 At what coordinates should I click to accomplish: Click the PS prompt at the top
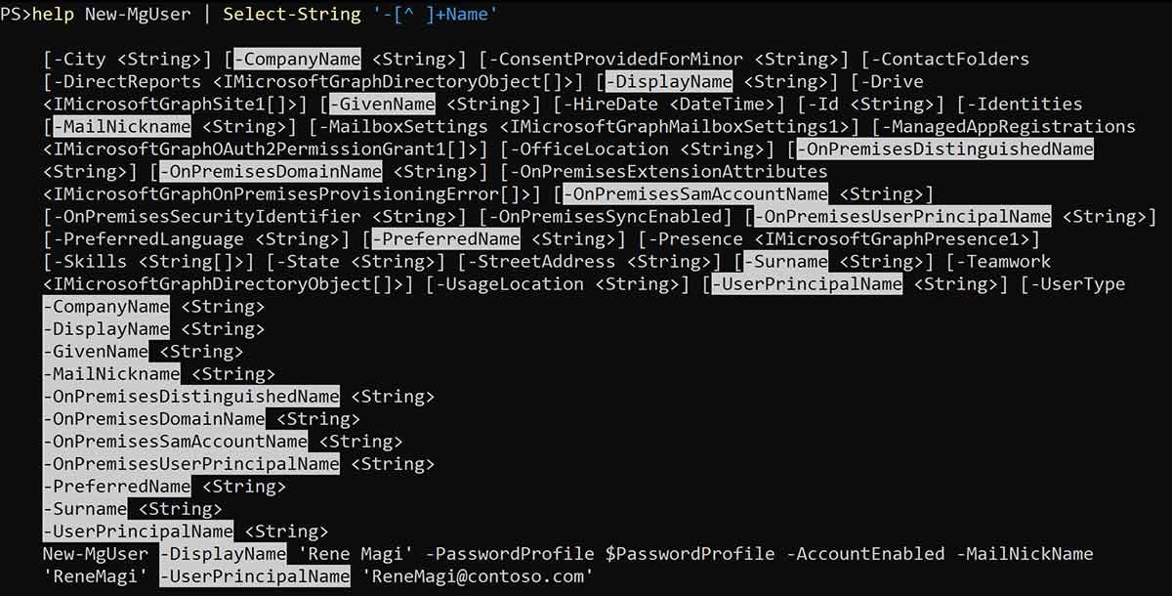coord(17,15)
